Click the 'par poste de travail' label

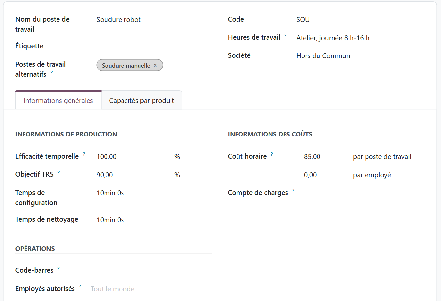[382, 157]
